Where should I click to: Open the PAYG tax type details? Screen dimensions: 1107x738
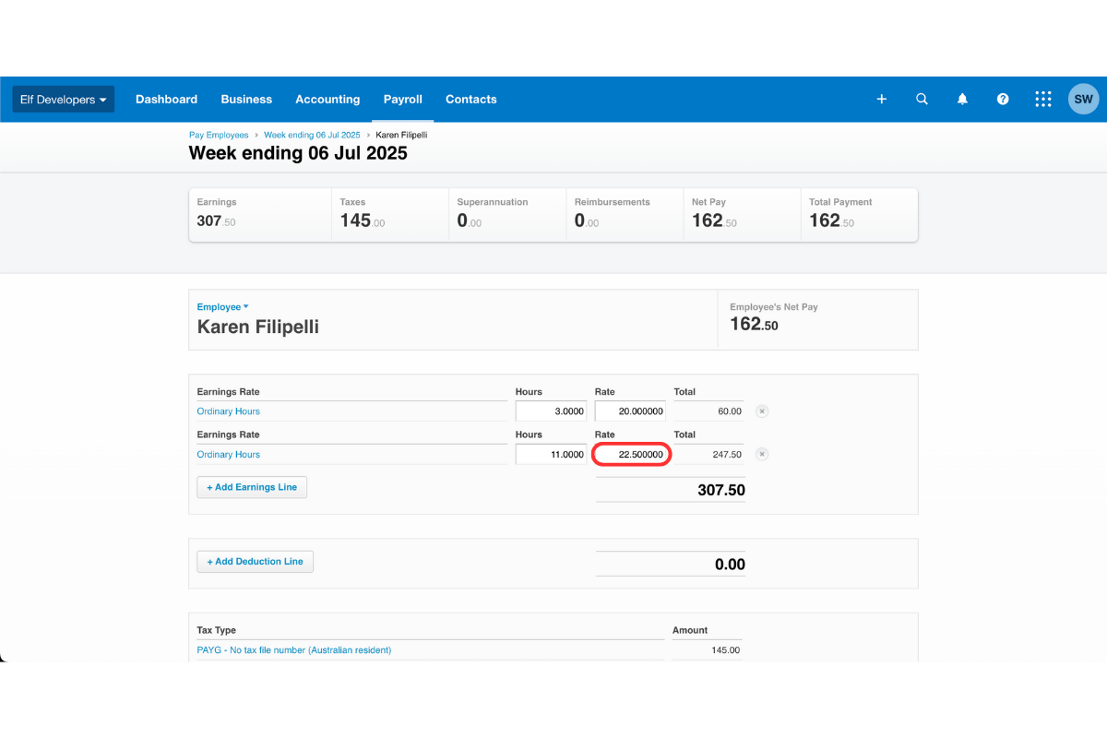coord(292,649)
